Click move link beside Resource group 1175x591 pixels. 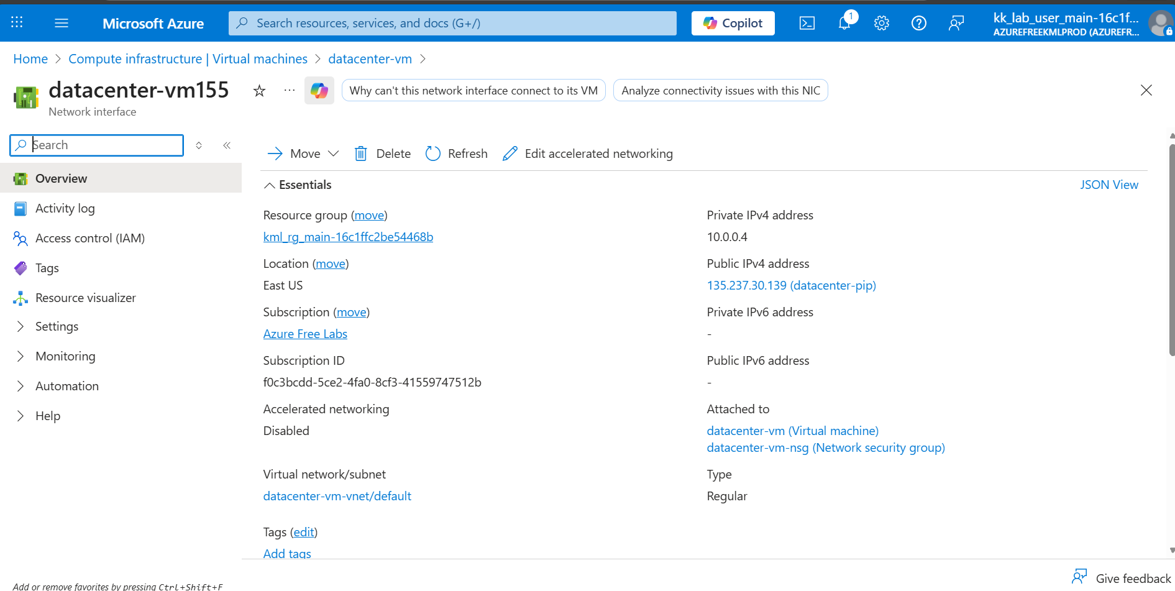tap(369, 215)
